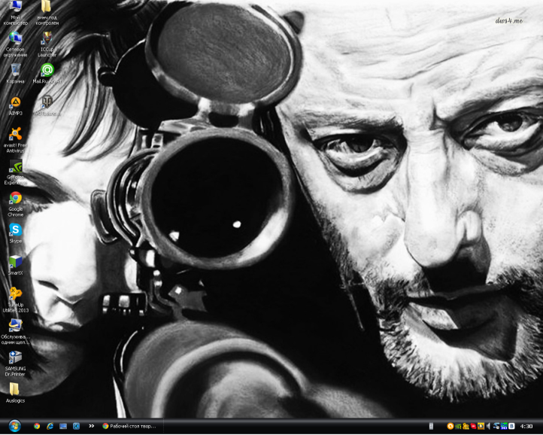543x435 pixels.
Task: Open the TuneUp Utilities 2013 shortcut
Action: (x=15, y=300)
